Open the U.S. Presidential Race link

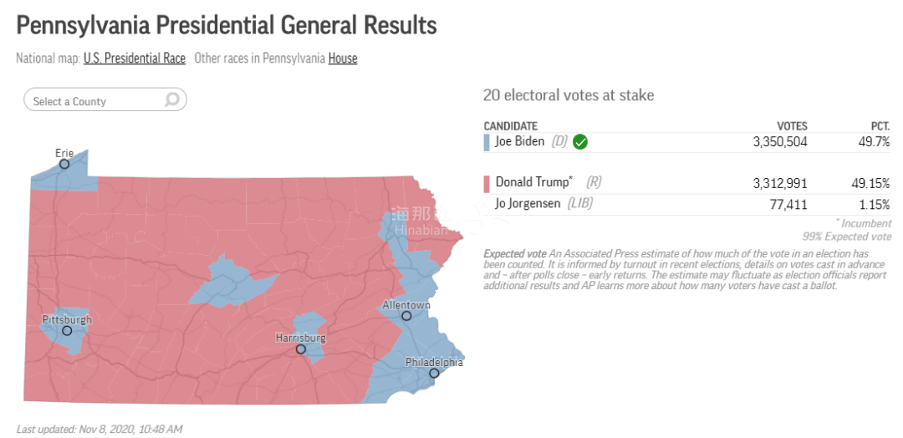pos(134,59)
